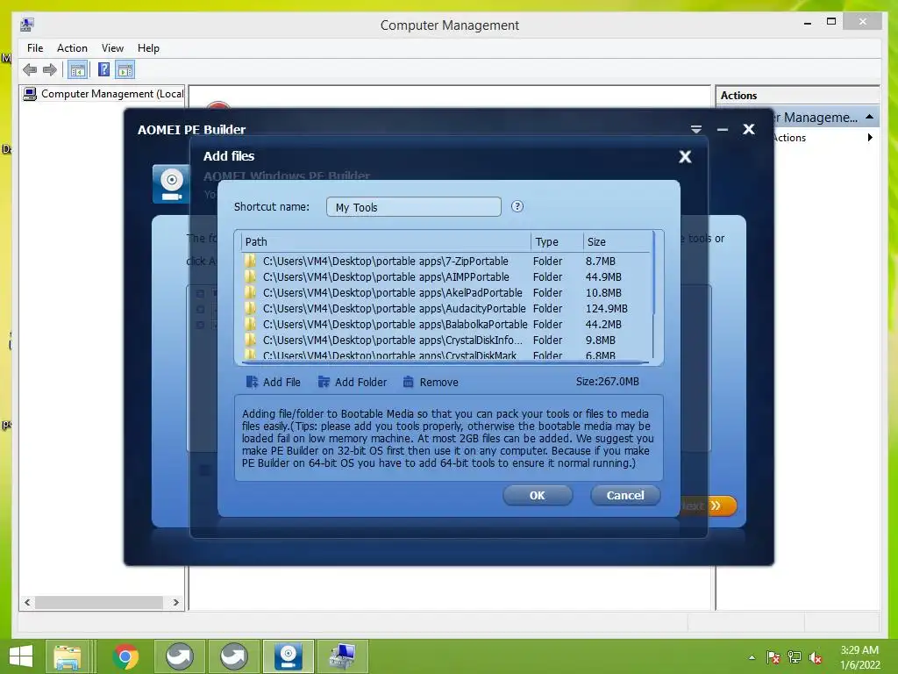Image resolution: width=898 pixels, height=674 pixels.
Task: Open File Explorer from the taskbar
Action: tap(68, 656)
